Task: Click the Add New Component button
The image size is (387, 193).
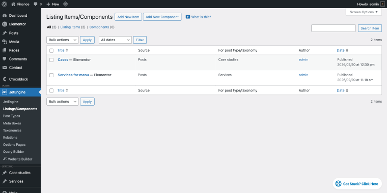Action: point(162,17)
